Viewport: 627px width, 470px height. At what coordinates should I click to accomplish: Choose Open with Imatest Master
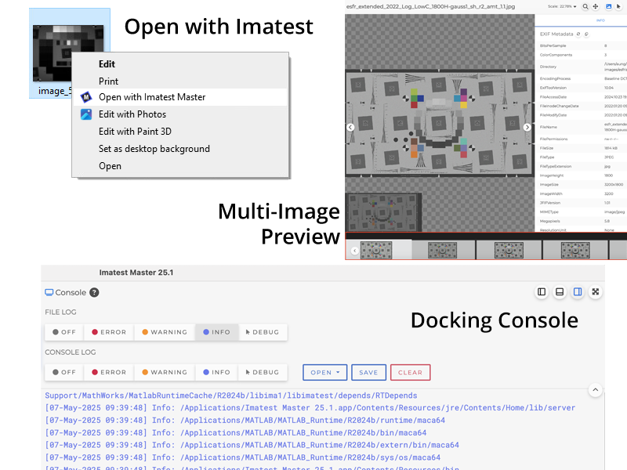181,97
